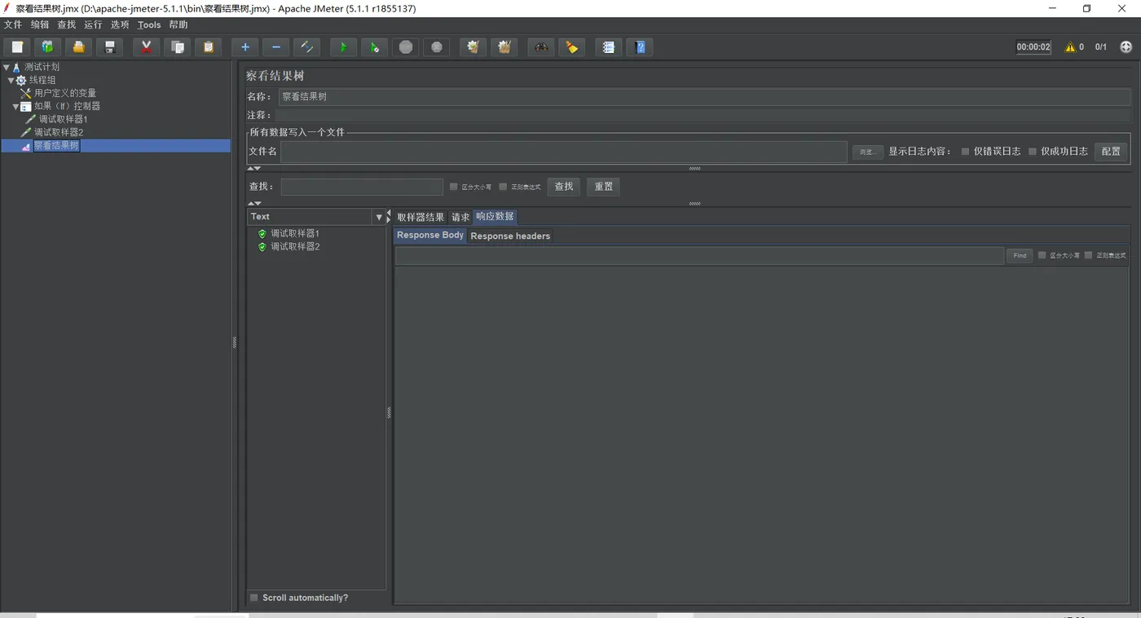The image size is (1141, 618).
Task: Click the 名称 input field
Action: pyautogui.click(x=705, y=97)
